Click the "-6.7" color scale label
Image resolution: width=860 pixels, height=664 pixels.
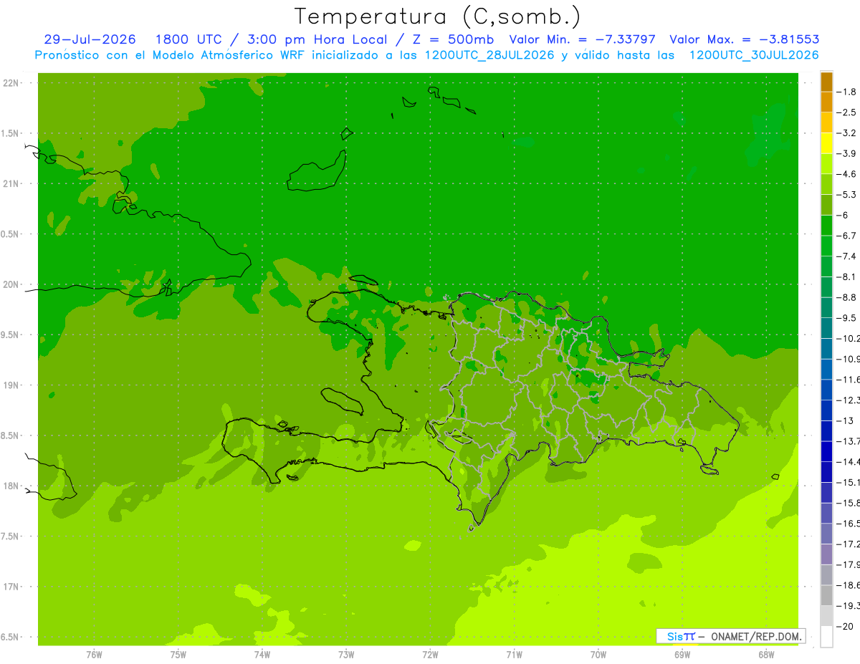point(847,236)
